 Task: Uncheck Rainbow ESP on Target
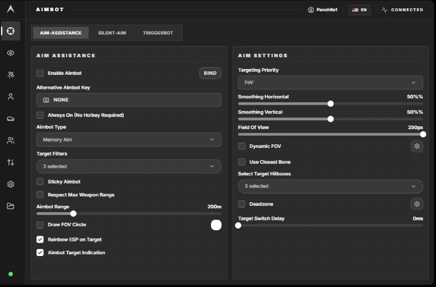[40, 240]
